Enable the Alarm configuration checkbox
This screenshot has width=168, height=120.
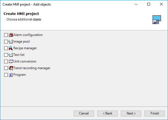click(x=6, y=35)
